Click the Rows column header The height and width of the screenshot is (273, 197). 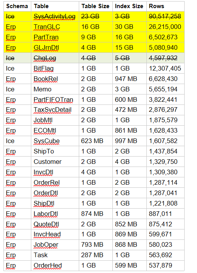pyautogui.click(x=156, y=6)
